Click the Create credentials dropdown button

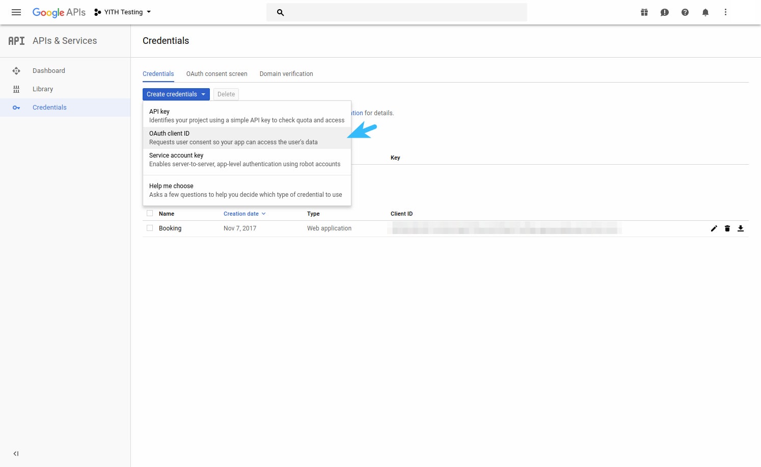[176, 94]
